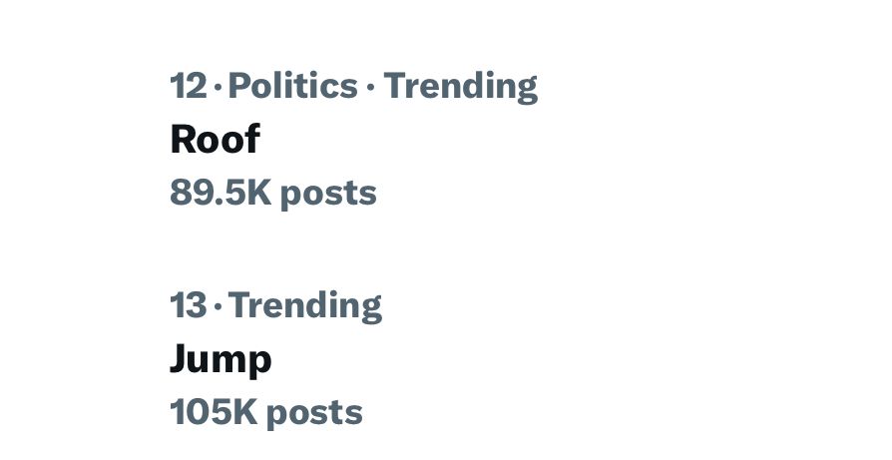Click the Roof trend post count
This screenshot has width=892, height=460.
pyautogui.click(x=272, y=193)
